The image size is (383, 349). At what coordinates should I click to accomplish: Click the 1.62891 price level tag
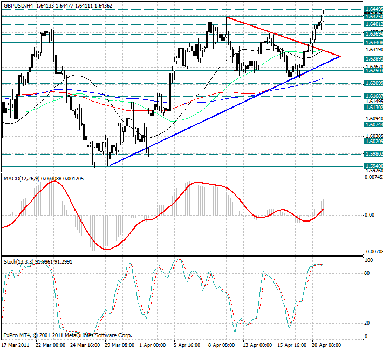[x=373, y=59]
